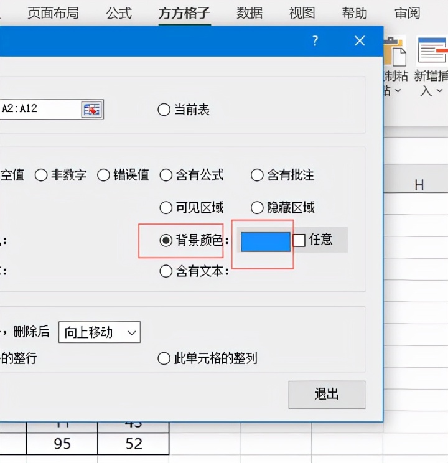This screenshot has width=448, height=463.
Task: Choose the 错误值 radio option
Action: (x=123, y=175)
